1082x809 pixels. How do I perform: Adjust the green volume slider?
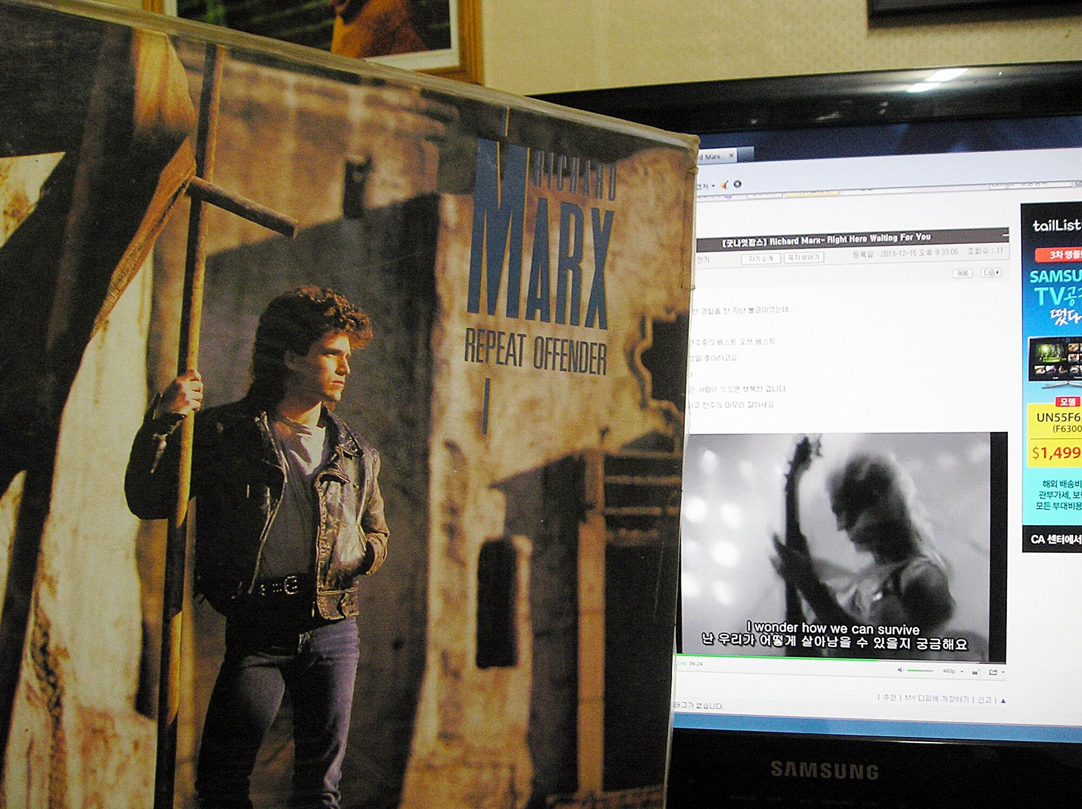coord(920,671)
